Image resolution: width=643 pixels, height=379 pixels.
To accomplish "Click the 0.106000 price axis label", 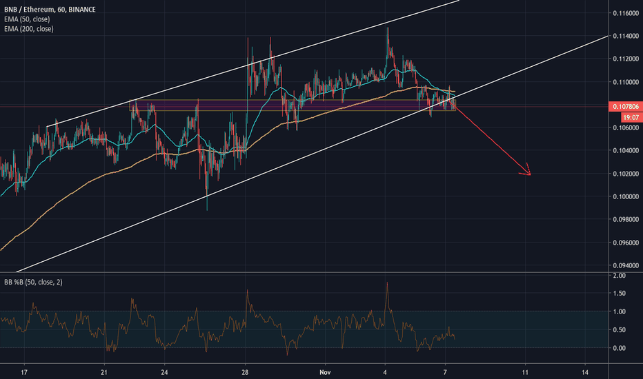I will pos(626,127).
